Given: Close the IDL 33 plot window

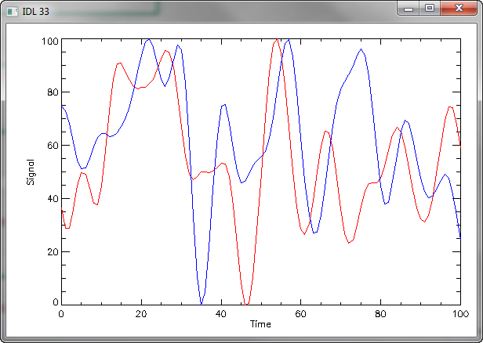Looking at the screenshot, I should tap(457, 8).
